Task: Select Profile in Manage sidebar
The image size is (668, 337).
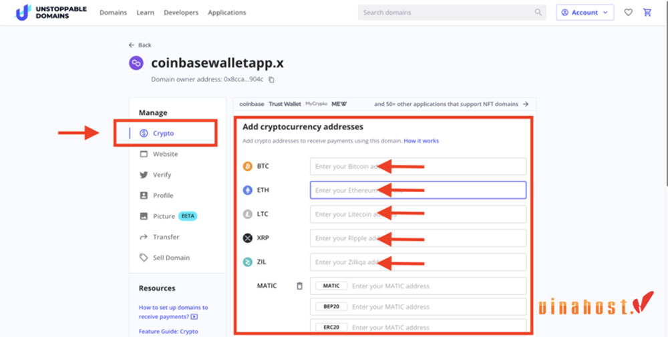Action: [163, 196]
